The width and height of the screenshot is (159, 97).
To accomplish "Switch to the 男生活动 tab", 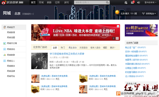I will coord(72,47).
